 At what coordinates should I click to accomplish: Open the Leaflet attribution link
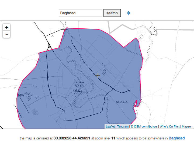click(x=110, y=126)
